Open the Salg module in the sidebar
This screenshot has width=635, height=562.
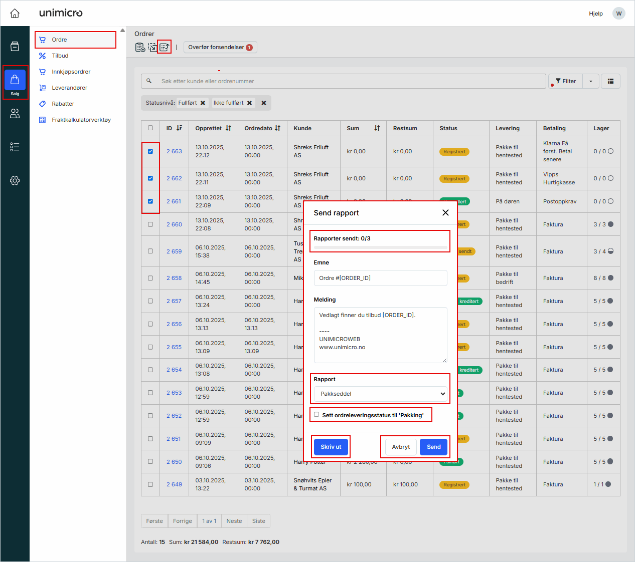point(15,82)
